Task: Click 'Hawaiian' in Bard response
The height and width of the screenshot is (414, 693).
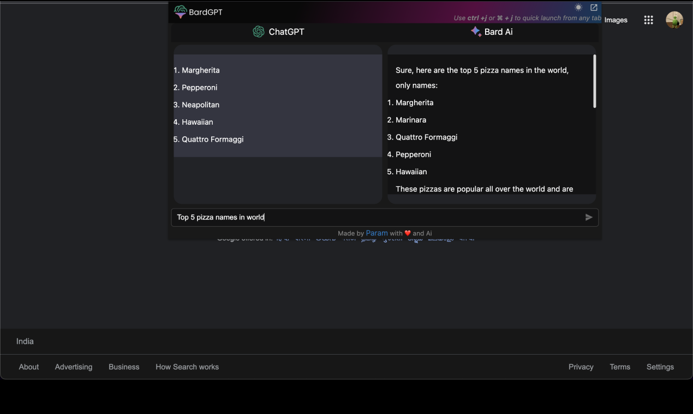Action: coord(411,172)
